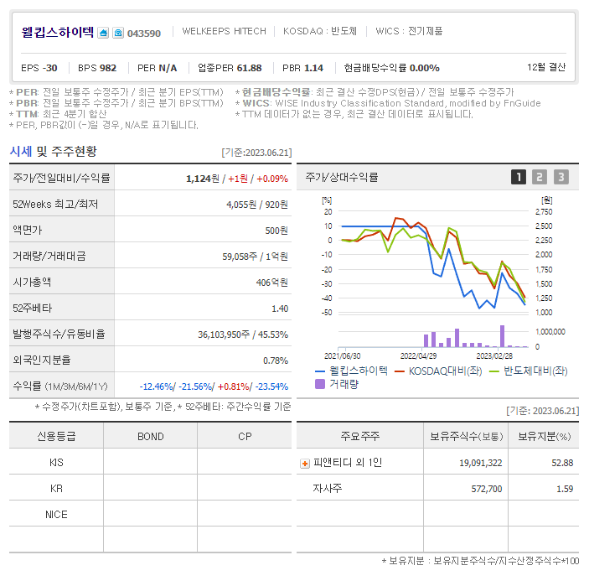This screenshot has height=581, width=589.
Task: Click the 2023/02/28 date axis label
Action: (494, 355)
